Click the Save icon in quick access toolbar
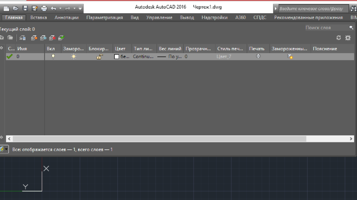 pos(25,8)
